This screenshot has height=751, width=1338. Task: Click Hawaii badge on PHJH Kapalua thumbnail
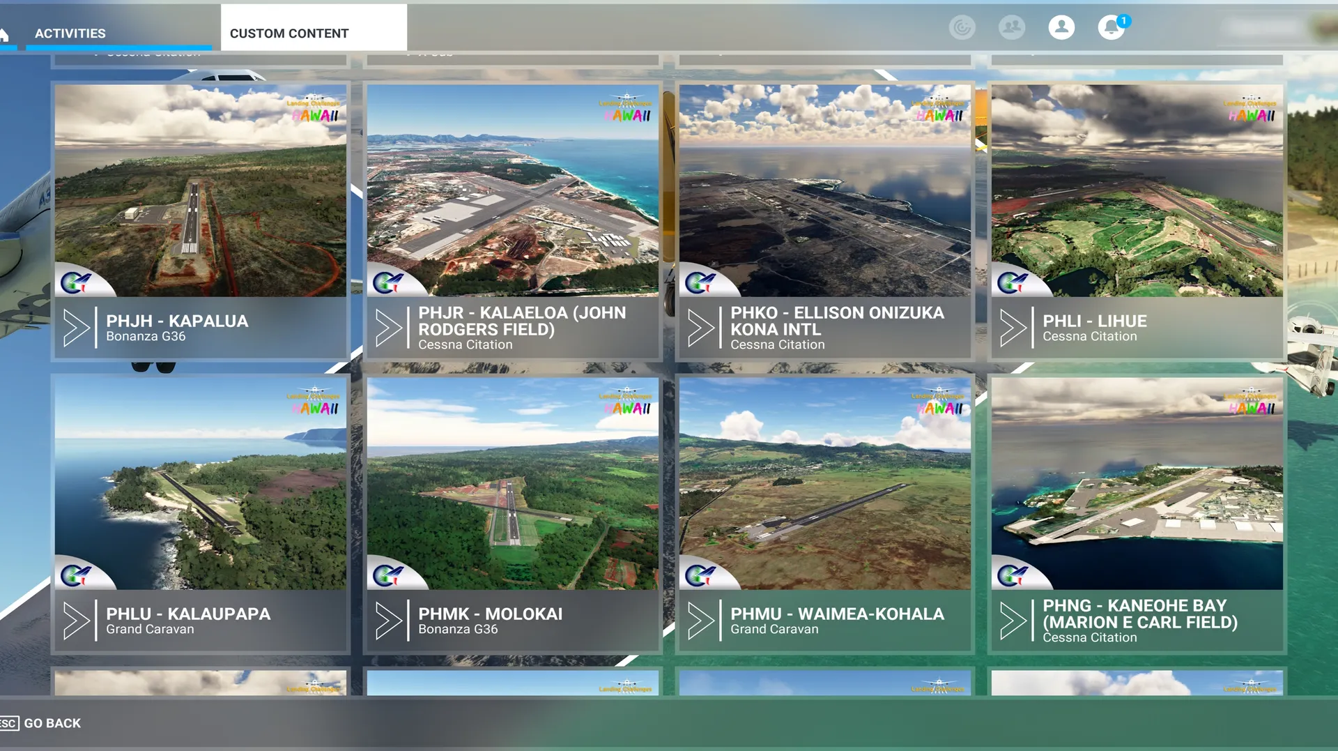click(314, 109)
